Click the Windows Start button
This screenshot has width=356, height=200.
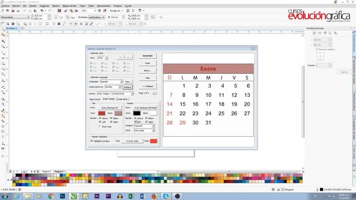[x=5, y=196]
